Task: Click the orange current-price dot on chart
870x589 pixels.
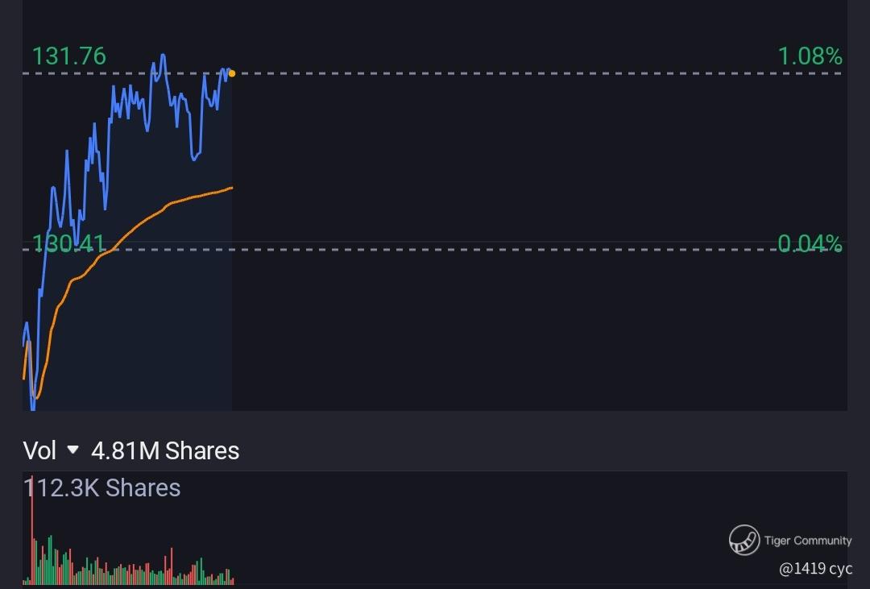Action: coord(232,73)
